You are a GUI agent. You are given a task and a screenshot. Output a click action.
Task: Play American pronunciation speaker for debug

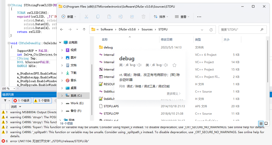point(166,65)
